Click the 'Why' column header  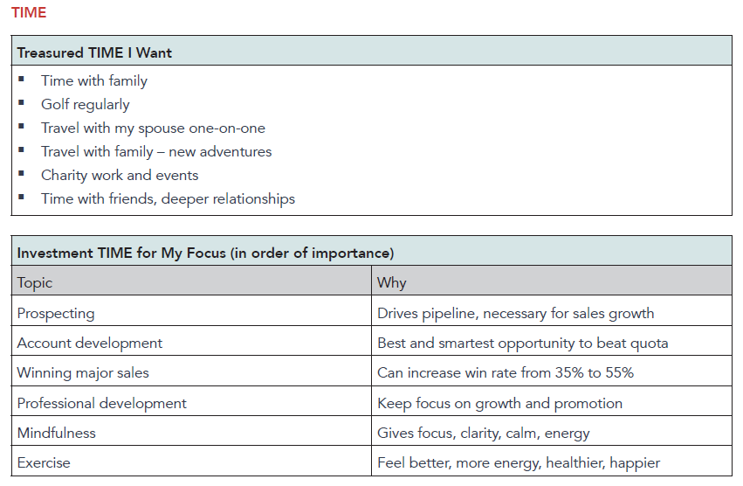pyautogui.click(x=392, y=282)
